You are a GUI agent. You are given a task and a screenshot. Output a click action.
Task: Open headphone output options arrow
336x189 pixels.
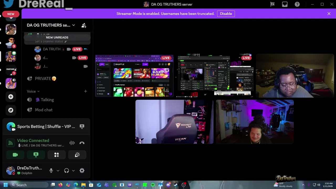(73, 171)
